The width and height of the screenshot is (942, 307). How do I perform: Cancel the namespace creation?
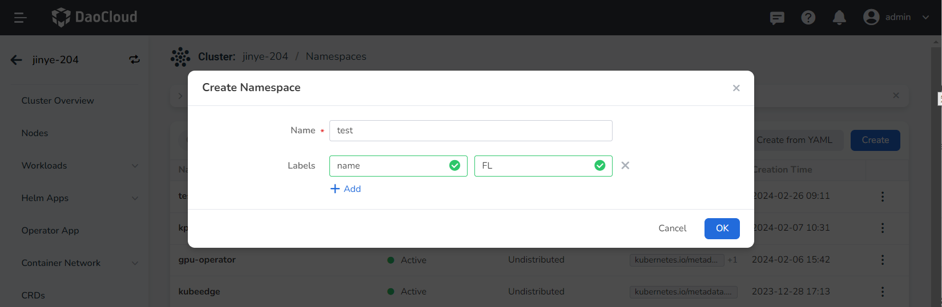[673, 228]
